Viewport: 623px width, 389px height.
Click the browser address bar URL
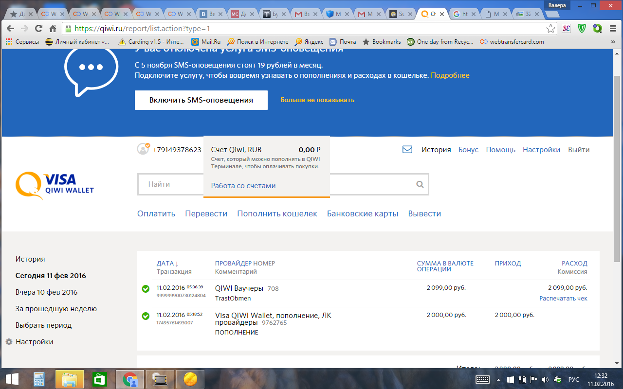point(142,29)
